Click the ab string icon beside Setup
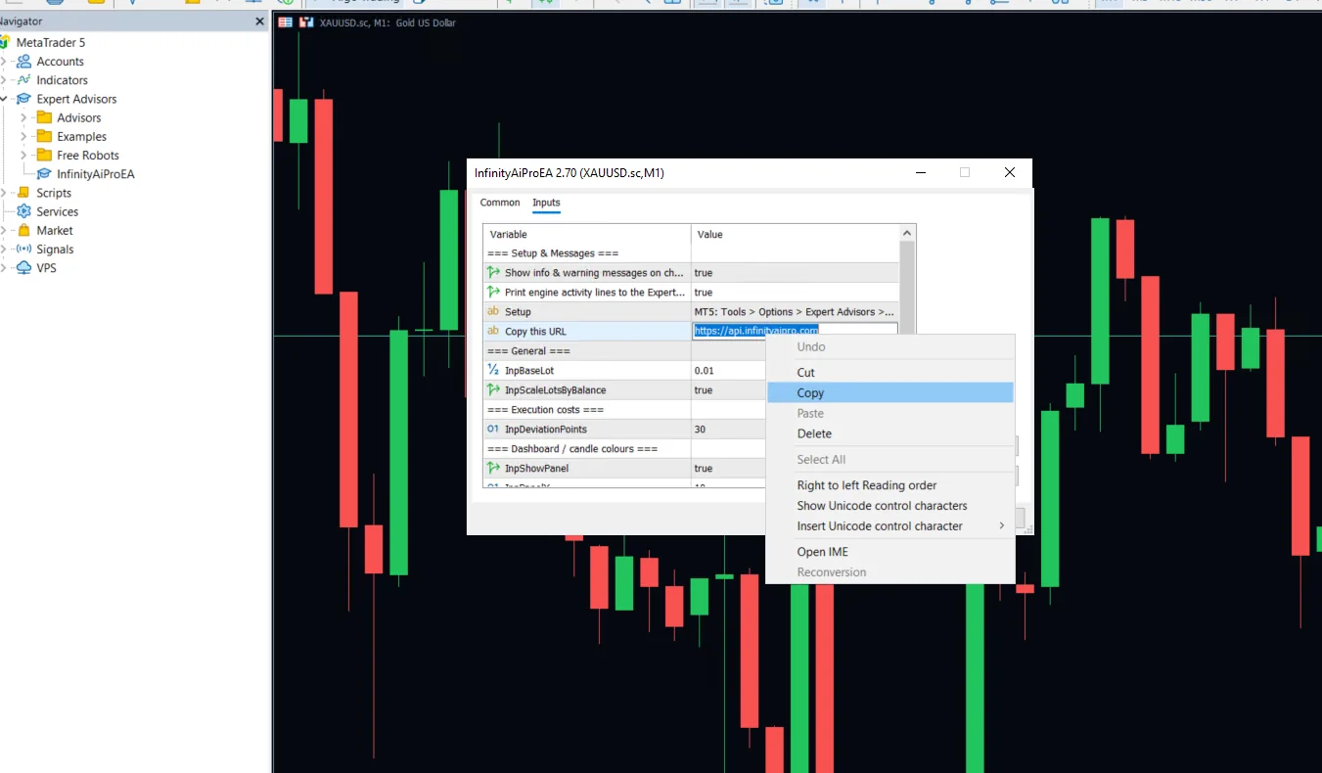 pyautogui.click(x=493, y=311)
